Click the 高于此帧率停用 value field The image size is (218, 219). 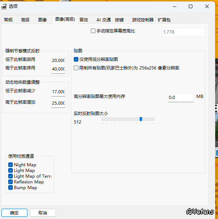(x=58, y=69)
